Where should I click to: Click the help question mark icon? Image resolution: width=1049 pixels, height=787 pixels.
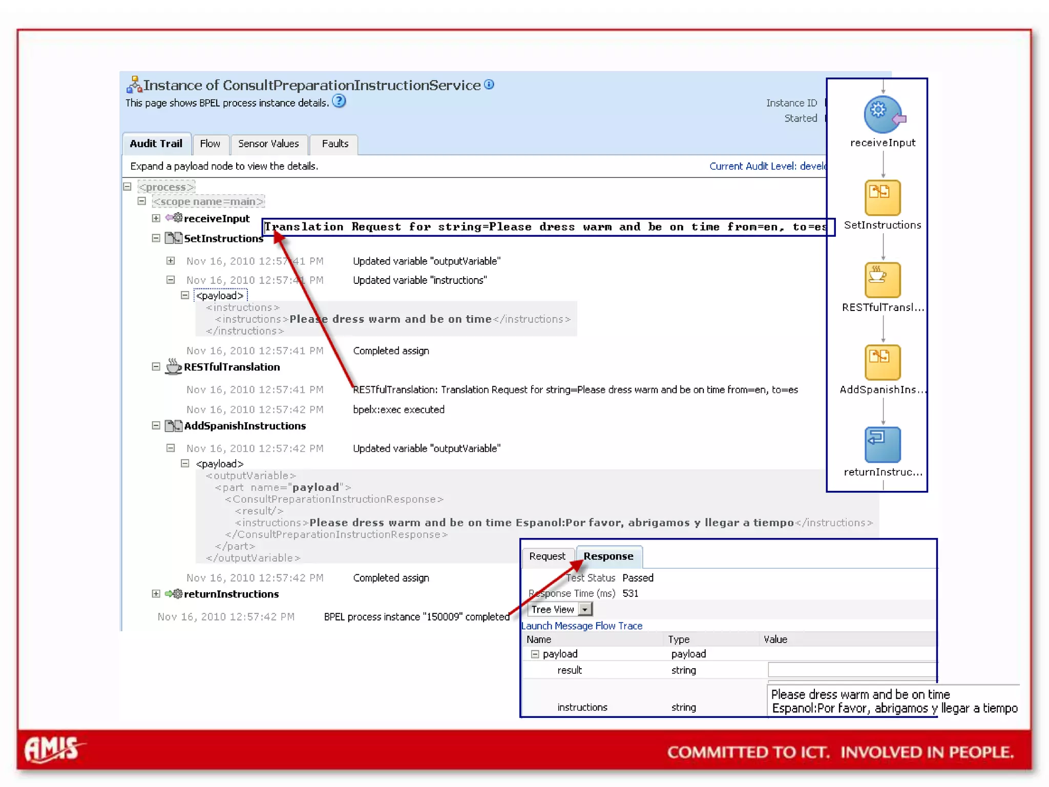point(339,101)
